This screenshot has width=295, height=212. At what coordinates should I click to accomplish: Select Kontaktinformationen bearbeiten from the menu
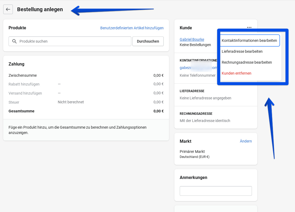(x=249, y=40)
